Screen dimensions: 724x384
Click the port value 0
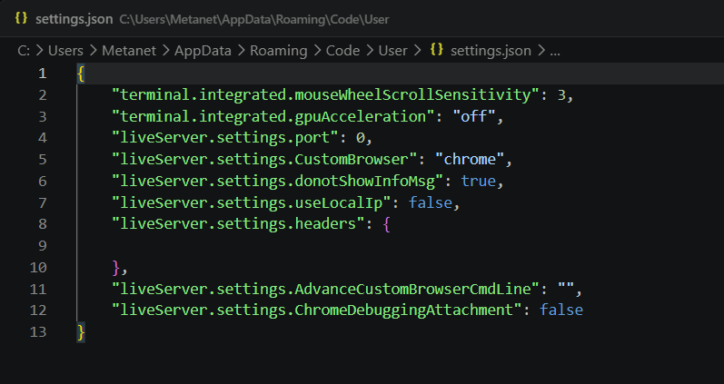coord(360,138)
